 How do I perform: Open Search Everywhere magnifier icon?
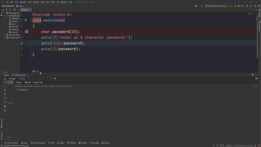point(255,6)
